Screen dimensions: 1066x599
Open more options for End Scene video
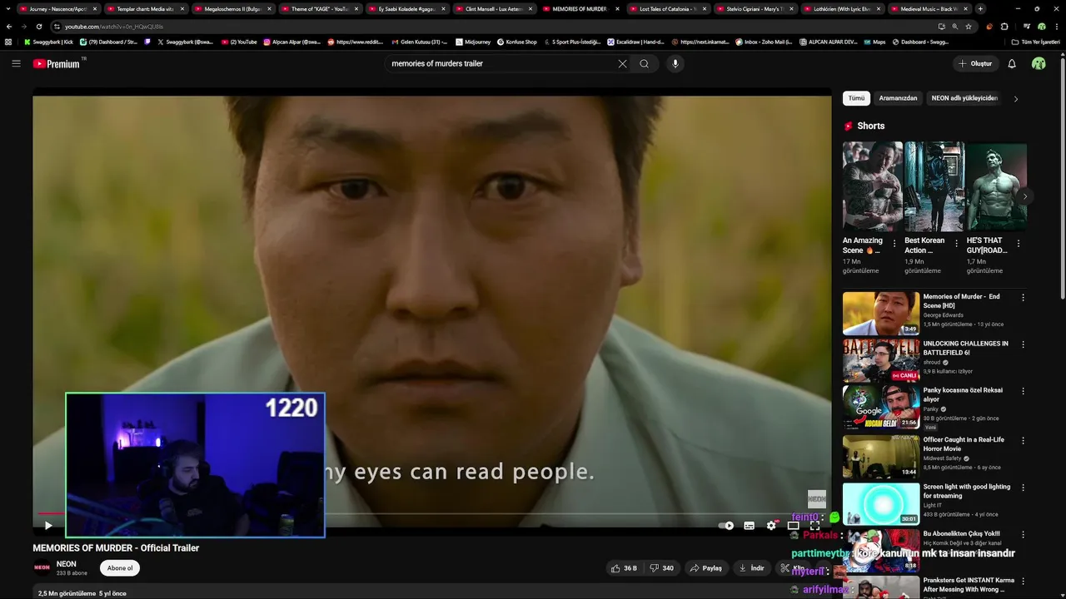(1024, 297)
